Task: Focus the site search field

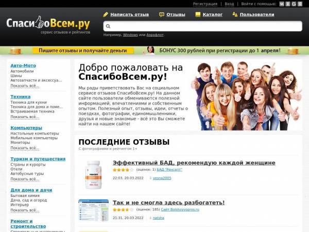Action: (x=202, y=26)
